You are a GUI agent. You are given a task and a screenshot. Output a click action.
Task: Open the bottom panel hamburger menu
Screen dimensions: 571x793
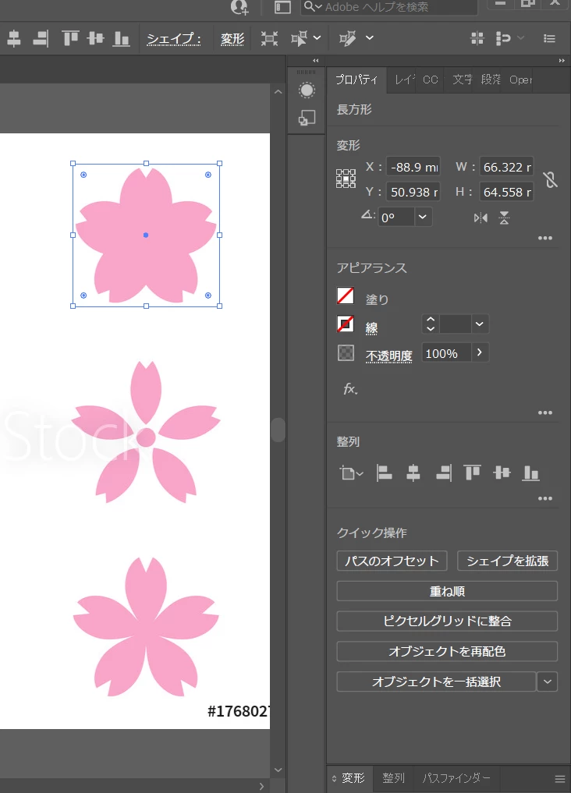tap(560, 779)
